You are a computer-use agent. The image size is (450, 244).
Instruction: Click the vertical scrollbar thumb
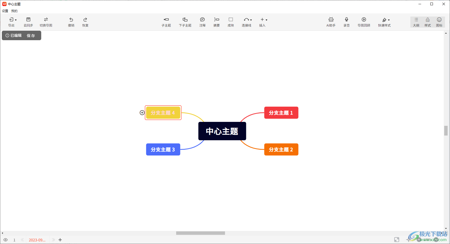[446, 131]
